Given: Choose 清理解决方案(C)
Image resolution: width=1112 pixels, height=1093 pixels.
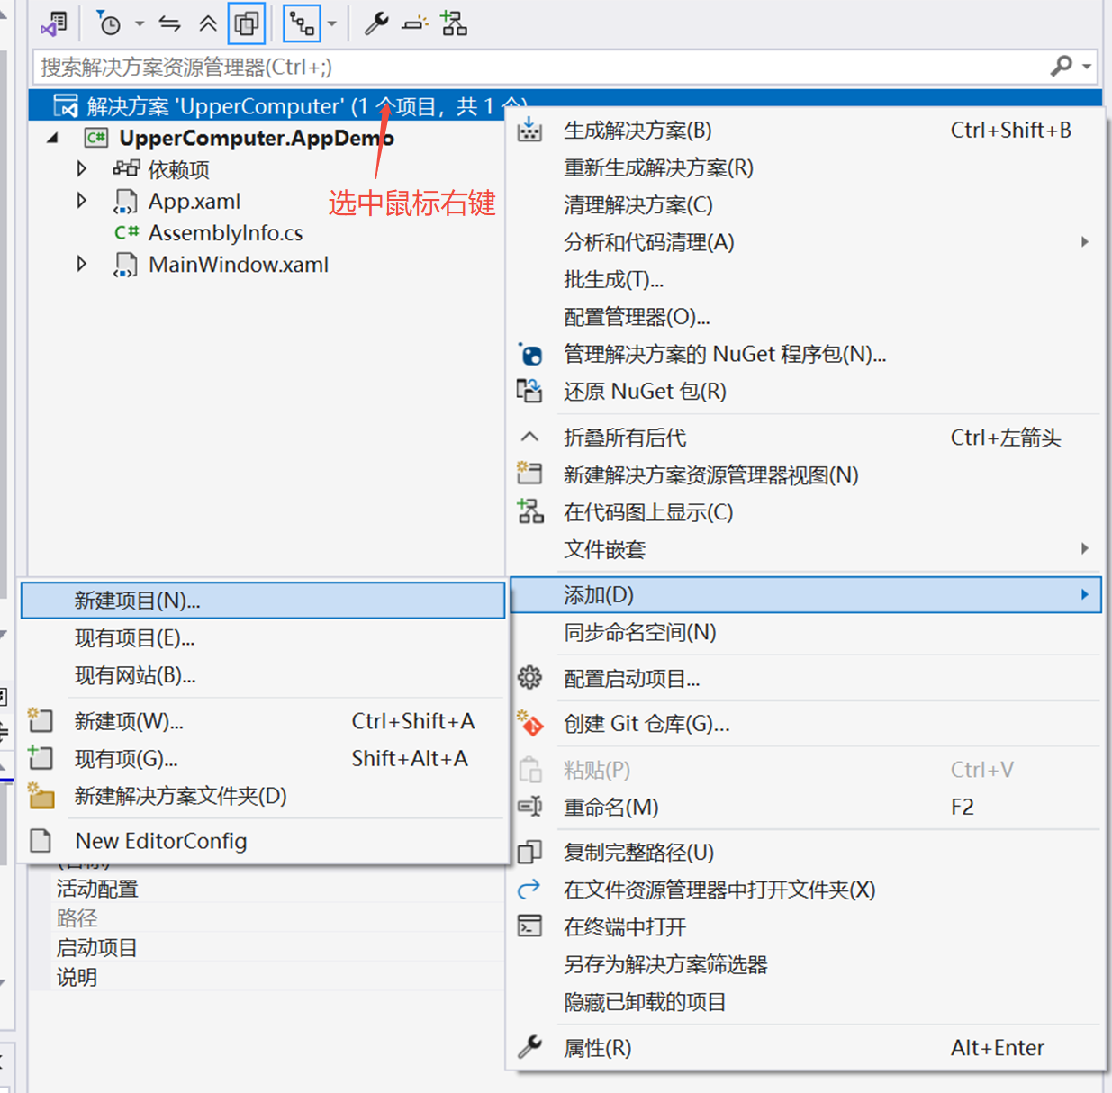Looking at the screenshot, I should point(806,205).
